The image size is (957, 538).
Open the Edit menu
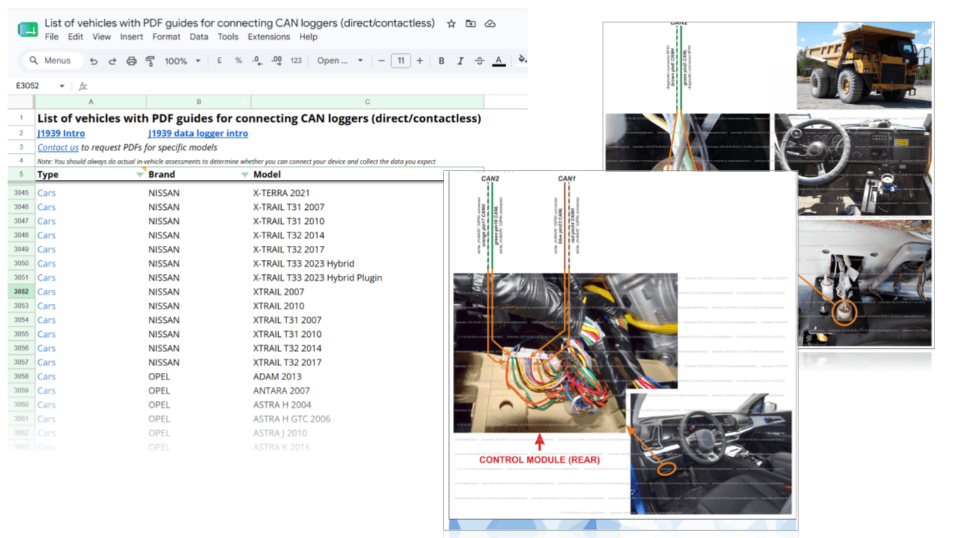point(76,37)
